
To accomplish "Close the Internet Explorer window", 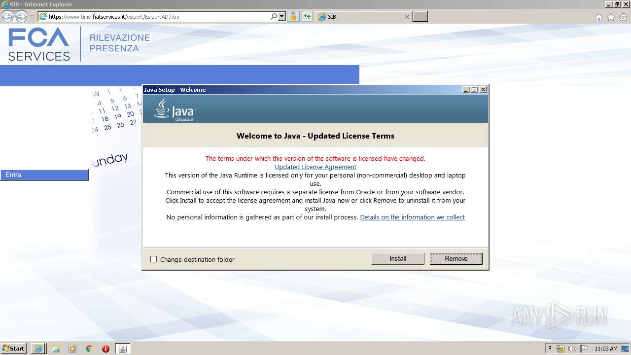I will (626, 4).
